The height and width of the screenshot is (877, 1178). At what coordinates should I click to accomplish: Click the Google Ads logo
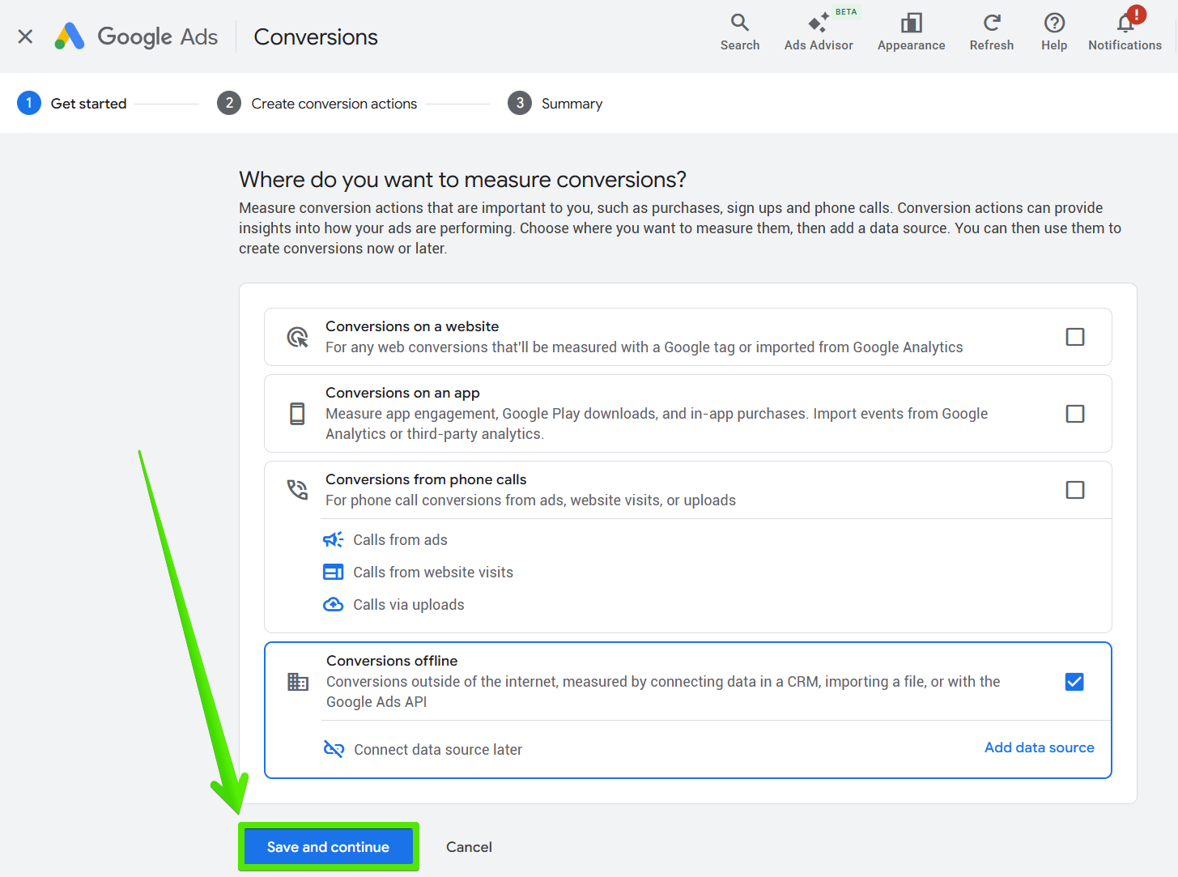136,36
